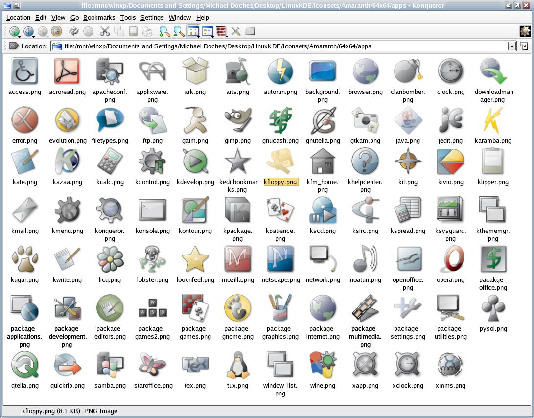Viewport: 534px width, 418px height.
Task: Print using the printer toolbar icon
Action: (x=147, y=31)
